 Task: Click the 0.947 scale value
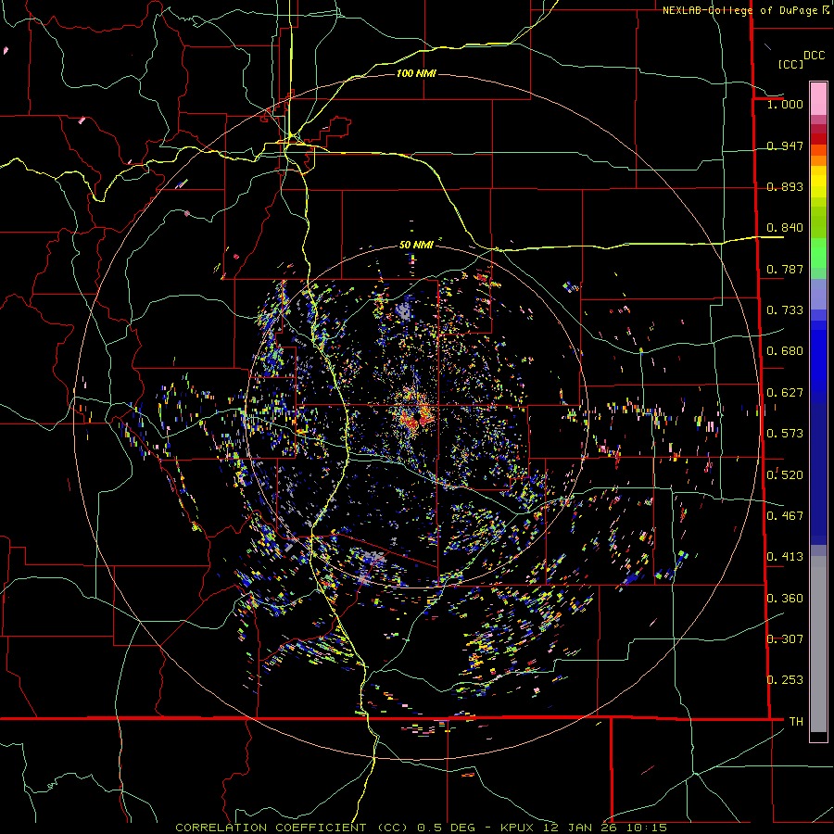point(785,145)
